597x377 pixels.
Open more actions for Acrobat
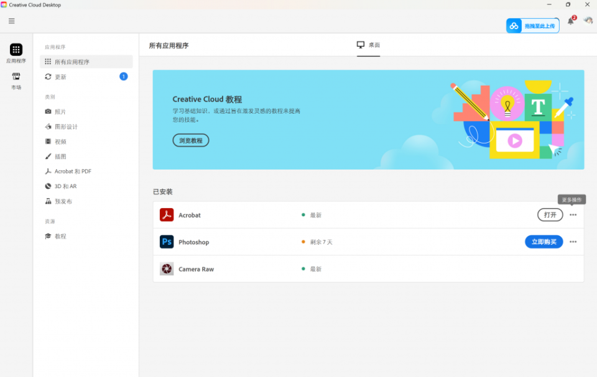(x=573, y=215)
